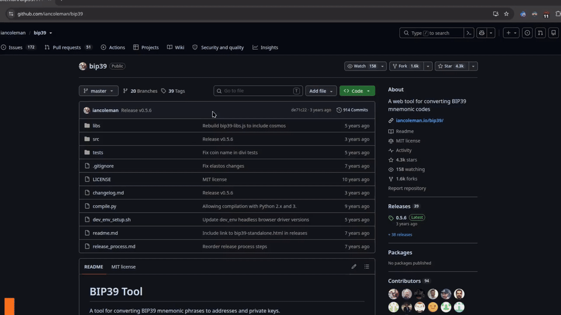Viewport: 561px width, 315px height.
Task: Expand the Star lists arrow
Action: tap(473, 66)
